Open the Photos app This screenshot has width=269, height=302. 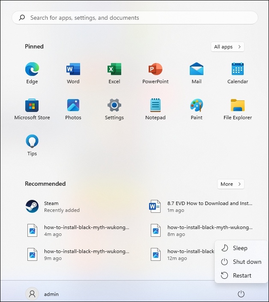pyautogui.click(x=73, y=106)
